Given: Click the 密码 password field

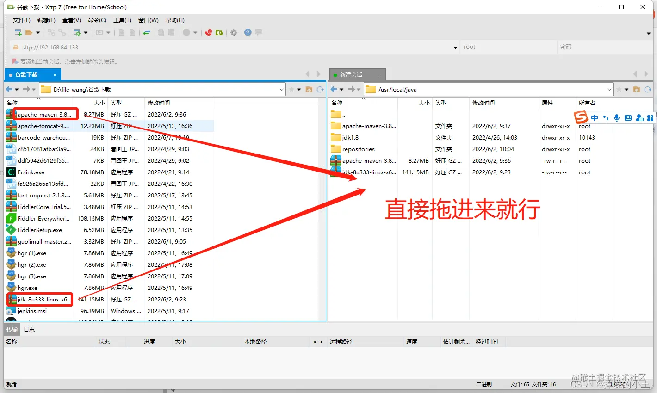Looking at the screenshot, I should (605, 47).
